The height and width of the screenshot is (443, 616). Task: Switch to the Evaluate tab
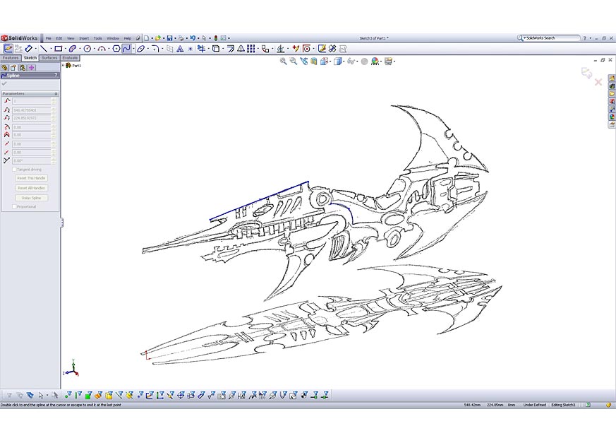(x=70, y=58)
